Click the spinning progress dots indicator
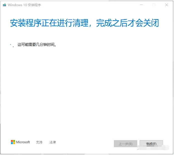This screenshot has height=155, width=174. [12, 45]
